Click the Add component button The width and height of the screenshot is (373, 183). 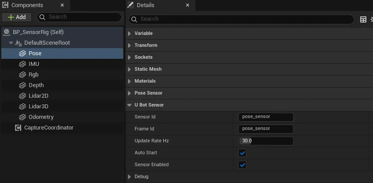[17, 17]
